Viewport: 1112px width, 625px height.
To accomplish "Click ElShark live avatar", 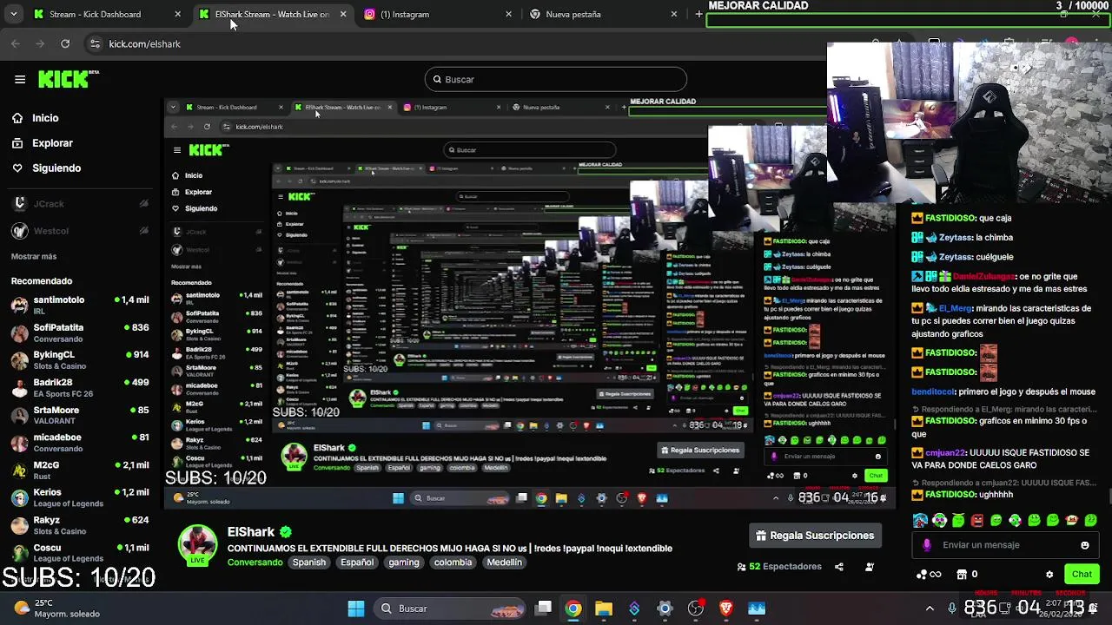I will click(197, 544).
